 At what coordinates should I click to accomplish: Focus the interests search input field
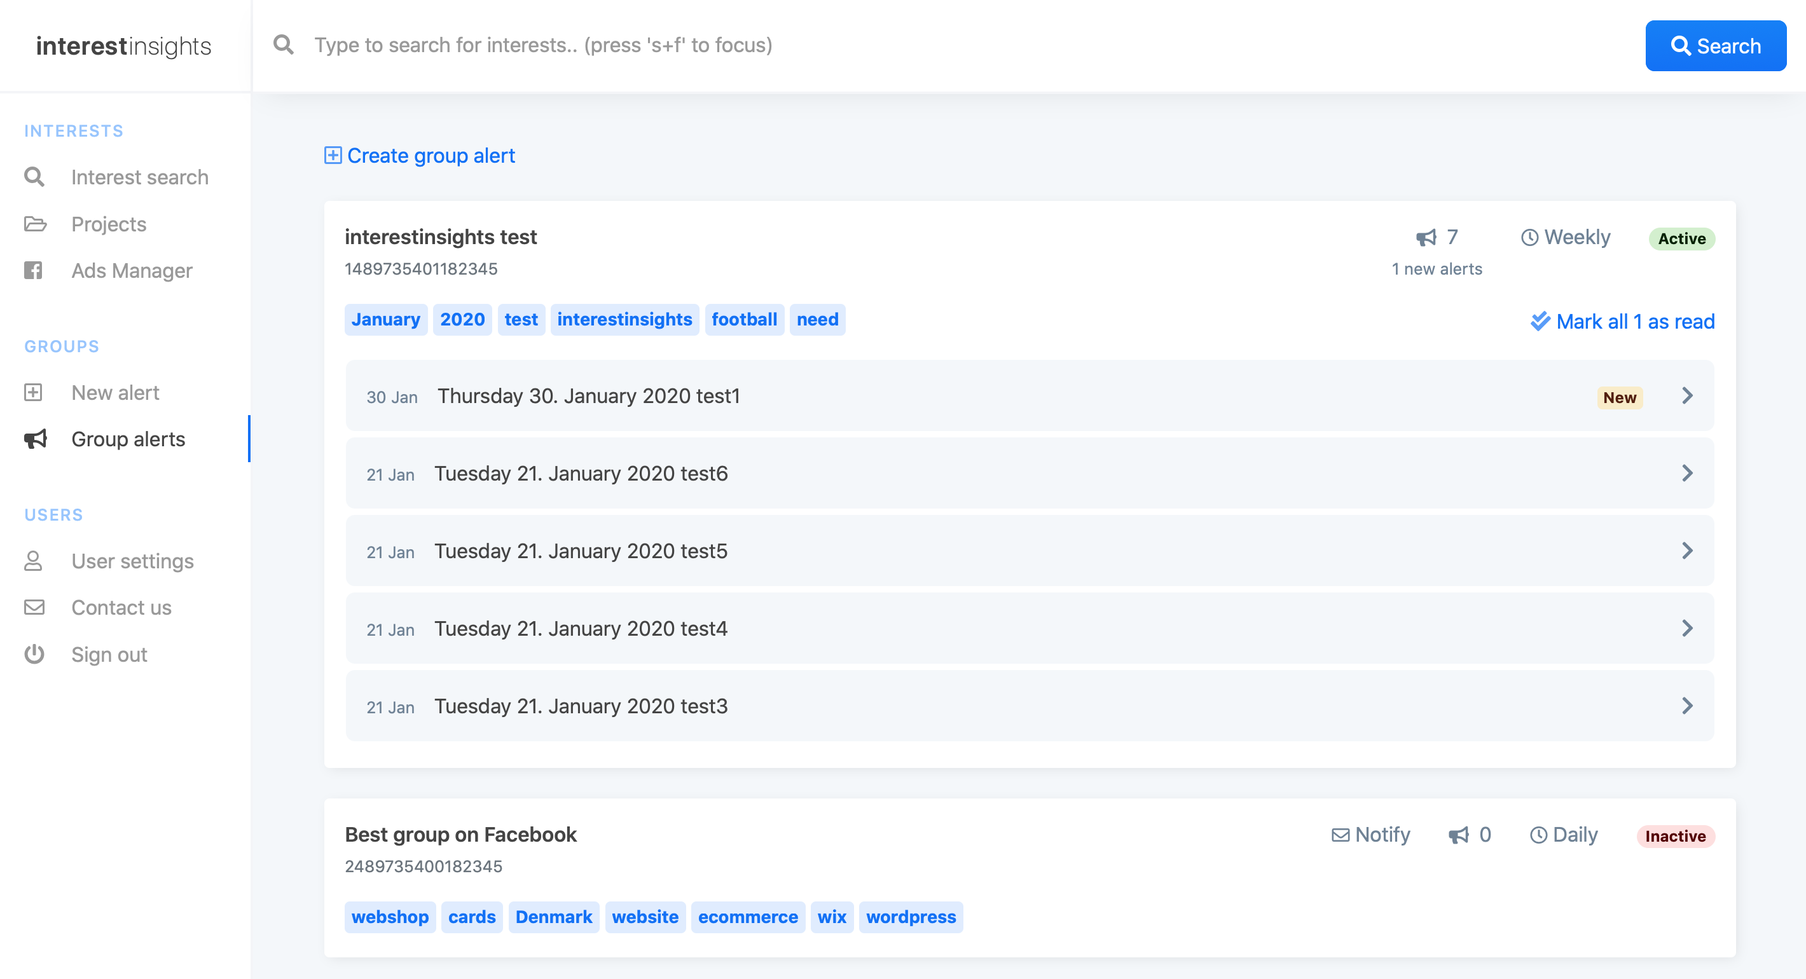click(x=911, y=45)
